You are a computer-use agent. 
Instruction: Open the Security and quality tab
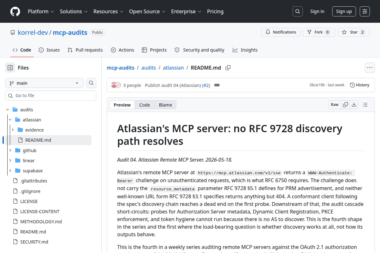(199, 50)
